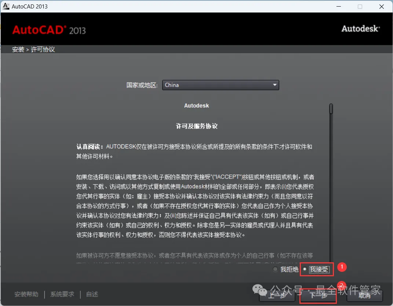This screenshot has height=306, width=393.
Task: Close the AutoCAD 2013 installer window
Action: coord(382,7)
